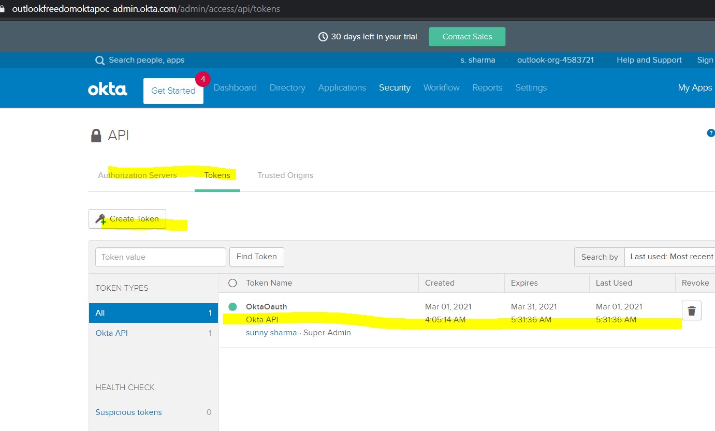Sort by the Last Used column header
Viewport: 715px width, 431px height.
click(614, 283)
